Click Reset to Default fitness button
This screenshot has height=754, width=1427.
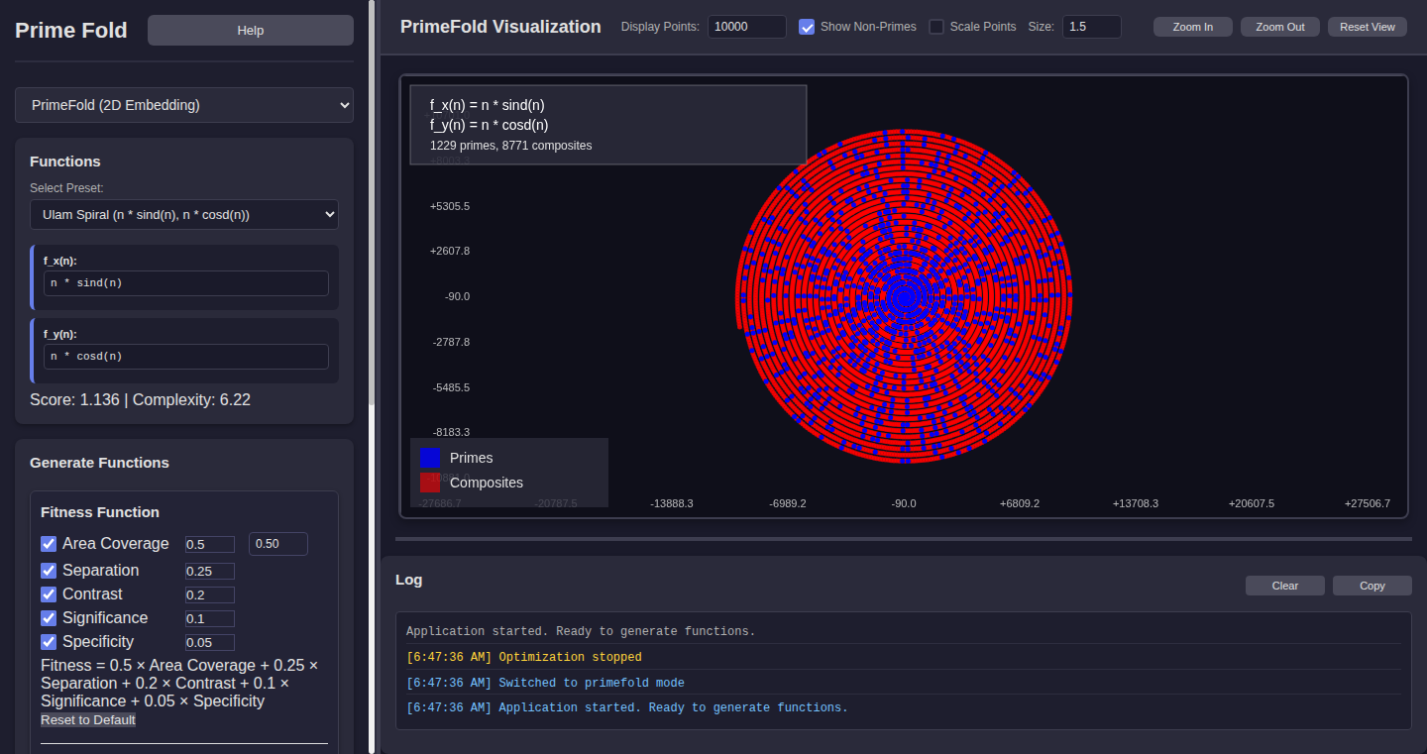(88, 720)
